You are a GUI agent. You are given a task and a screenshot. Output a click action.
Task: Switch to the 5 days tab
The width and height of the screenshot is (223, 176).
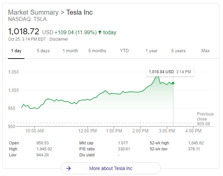click(x=43, y=51)
